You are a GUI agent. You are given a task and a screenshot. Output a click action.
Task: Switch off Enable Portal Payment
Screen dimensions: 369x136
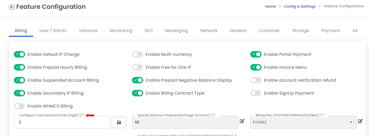(256, 54)
